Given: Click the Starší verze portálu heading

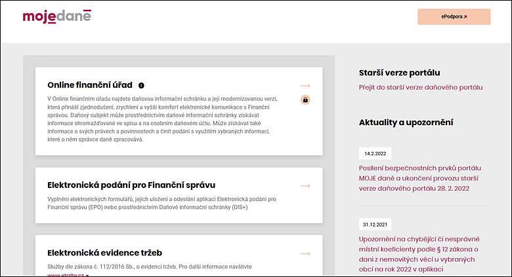Looking at the screenshot, I should (x=399, y=73).
